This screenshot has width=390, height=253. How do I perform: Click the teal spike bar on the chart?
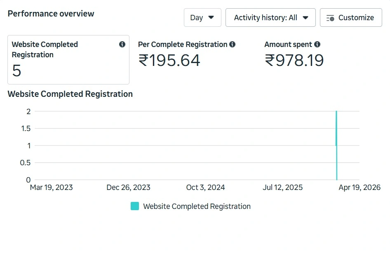(336, 145)
